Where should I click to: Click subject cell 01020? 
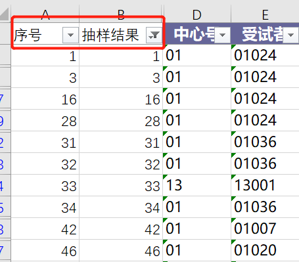coord(265,250)
